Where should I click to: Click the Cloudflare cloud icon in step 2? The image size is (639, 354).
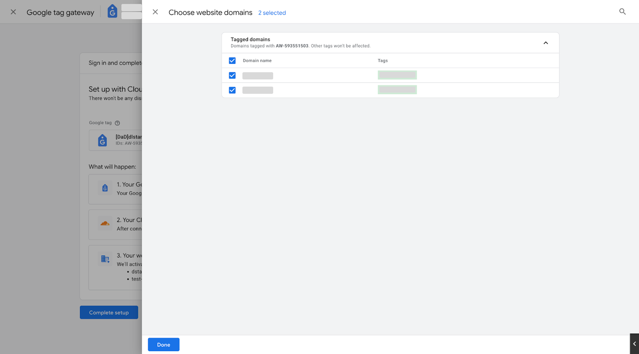click(105, 223)
